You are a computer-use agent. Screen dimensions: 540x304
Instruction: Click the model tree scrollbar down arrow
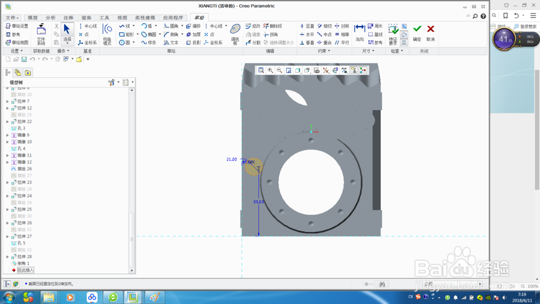click(x=132, y=271)
